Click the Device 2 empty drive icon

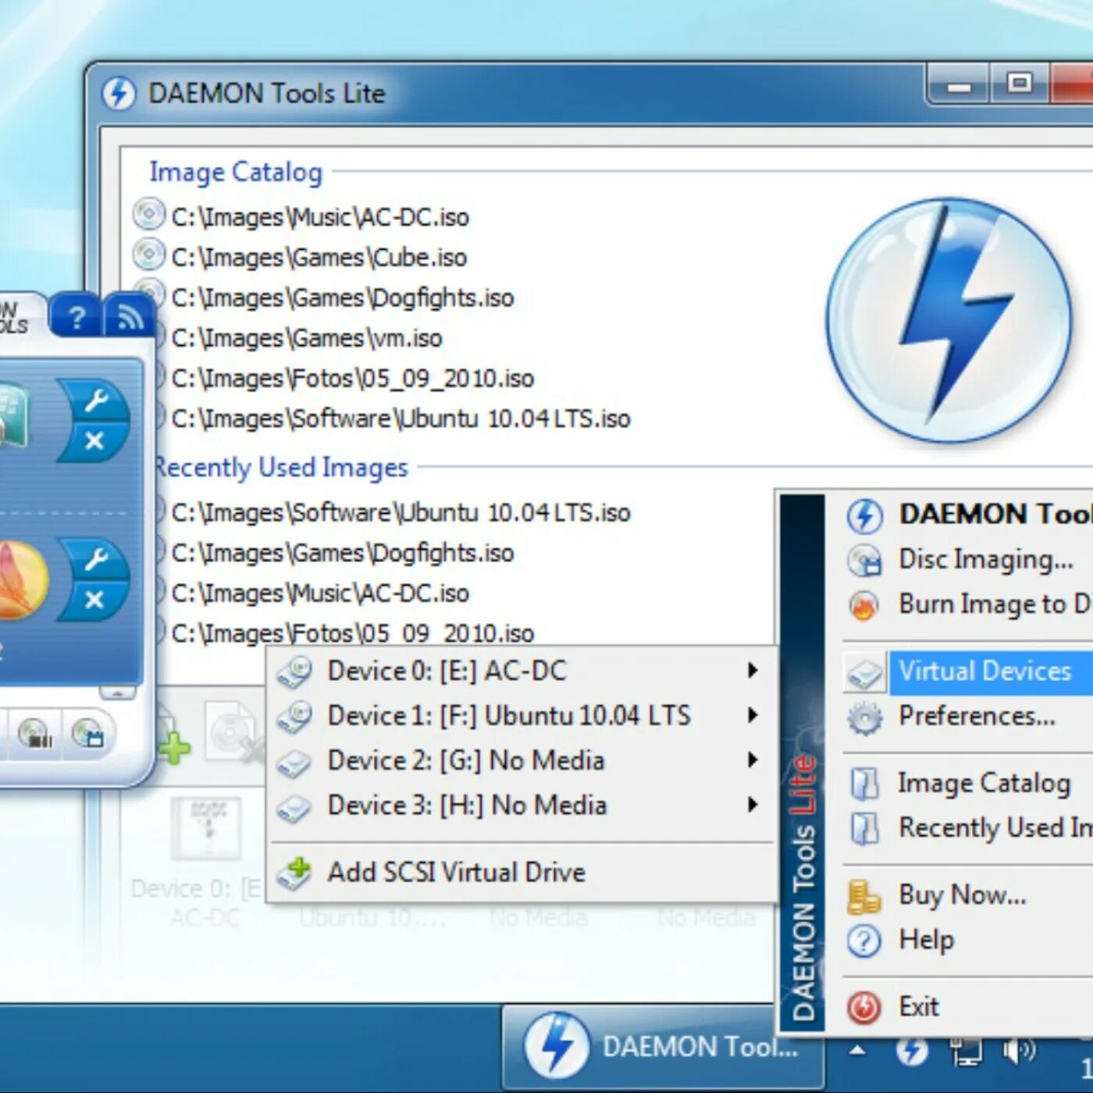tap(295, 763)
